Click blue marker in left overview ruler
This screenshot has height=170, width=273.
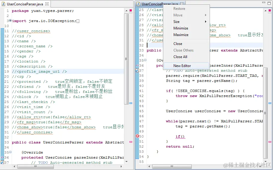point(131,103)
